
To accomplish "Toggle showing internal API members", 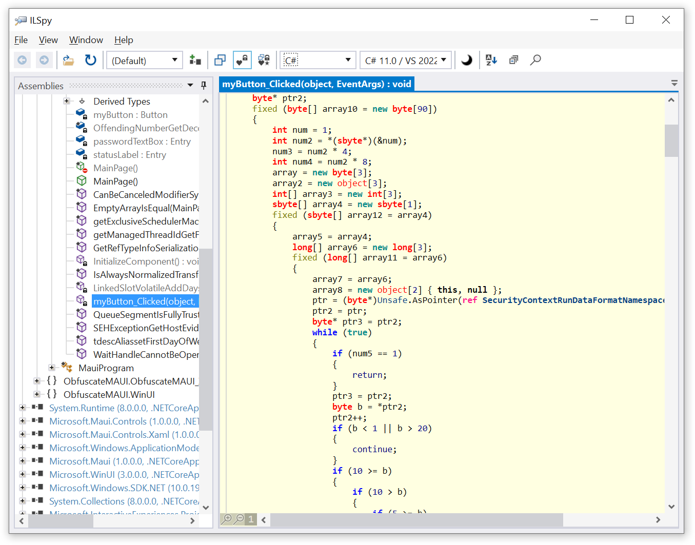I will (x=242, y=60).
